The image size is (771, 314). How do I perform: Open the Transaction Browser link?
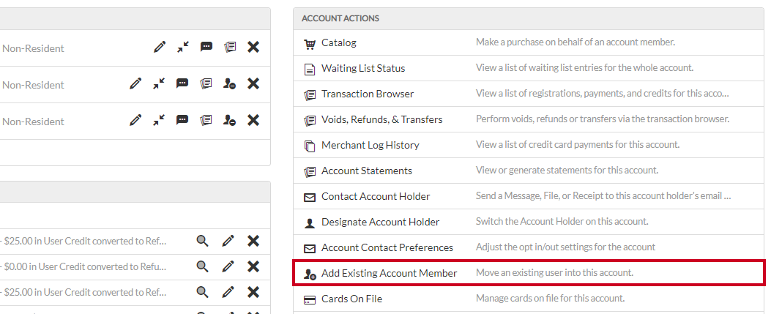368,94
